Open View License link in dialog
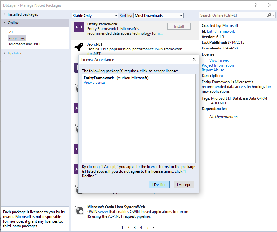277x232 pixels. click(x=94, y=83)
